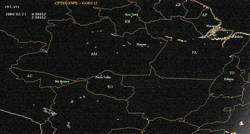Click the Macapa city label
Screen dimensions: 250x134
(211, 26)
